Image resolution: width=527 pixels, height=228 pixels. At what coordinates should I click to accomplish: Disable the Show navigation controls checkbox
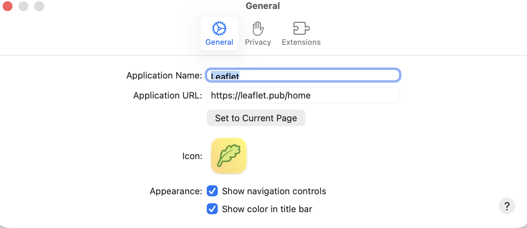point(212,191)
